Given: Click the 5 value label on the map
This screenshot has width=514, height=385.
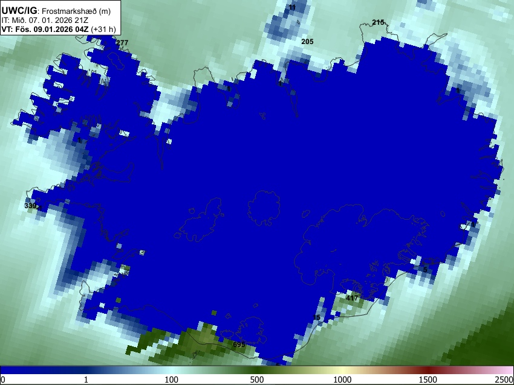Looking at the screenshot, I should coord(425,270).
